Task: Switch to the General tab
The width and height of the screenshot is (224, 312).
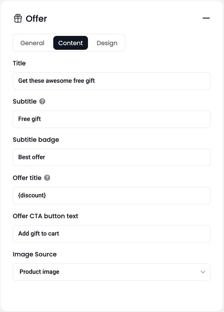Action: click(32, 43)
